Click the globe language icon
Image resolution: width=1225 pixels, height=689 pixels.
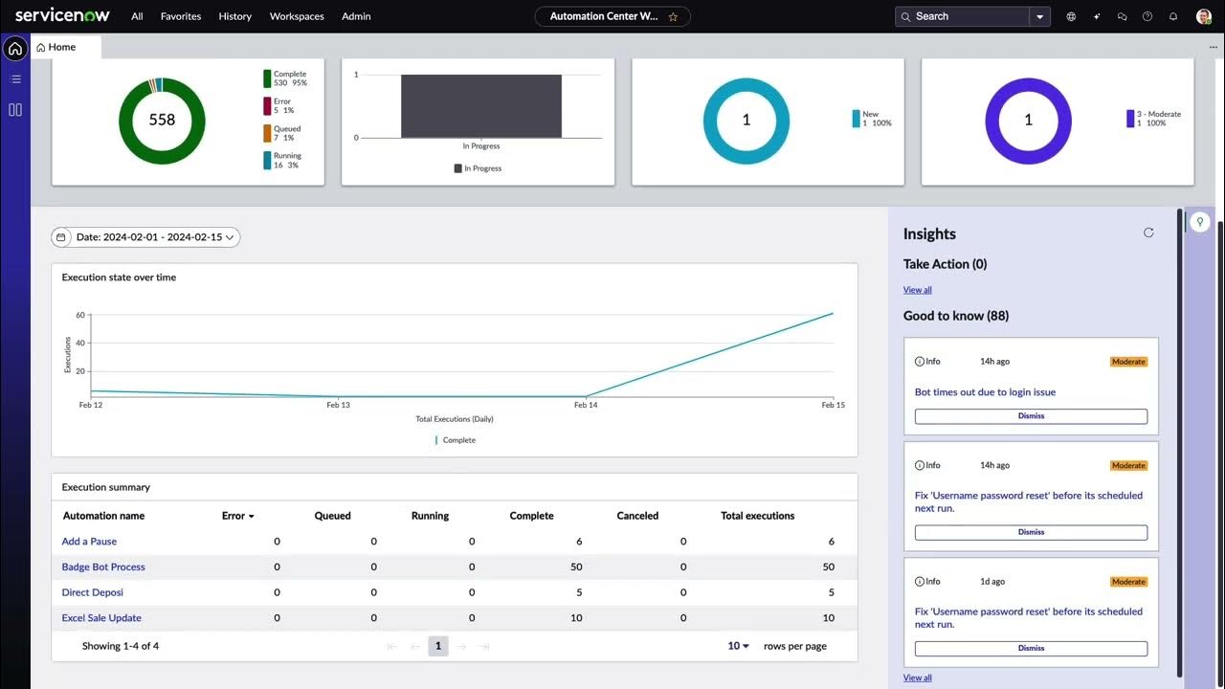pos(1071,16)
